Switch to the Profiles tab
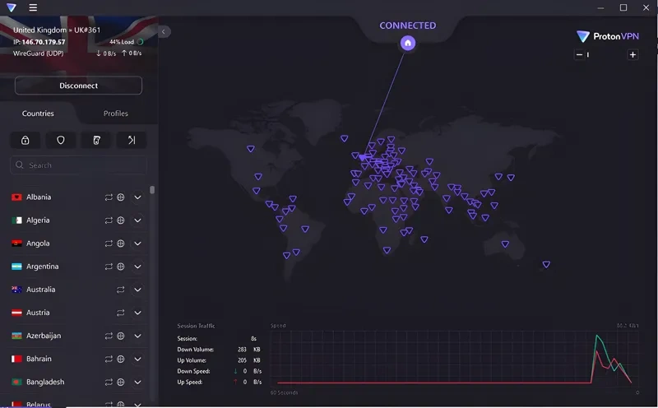Image resolution: width=658 pixels, height=408 pixels. [x=116, y=114]
